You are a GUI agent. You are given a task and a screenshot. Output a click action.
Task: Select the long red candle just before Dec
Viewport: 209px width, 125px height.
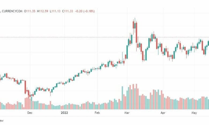pos(25,87)
